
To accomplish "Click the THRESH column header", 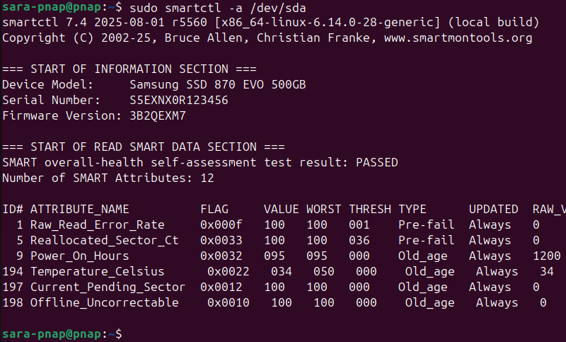I will pos(369,209).
